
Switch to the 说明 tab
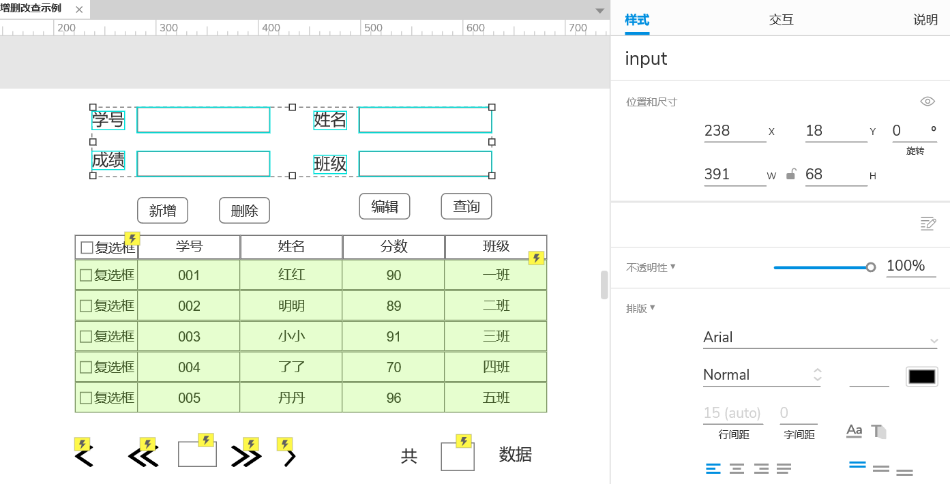[925, 20]
